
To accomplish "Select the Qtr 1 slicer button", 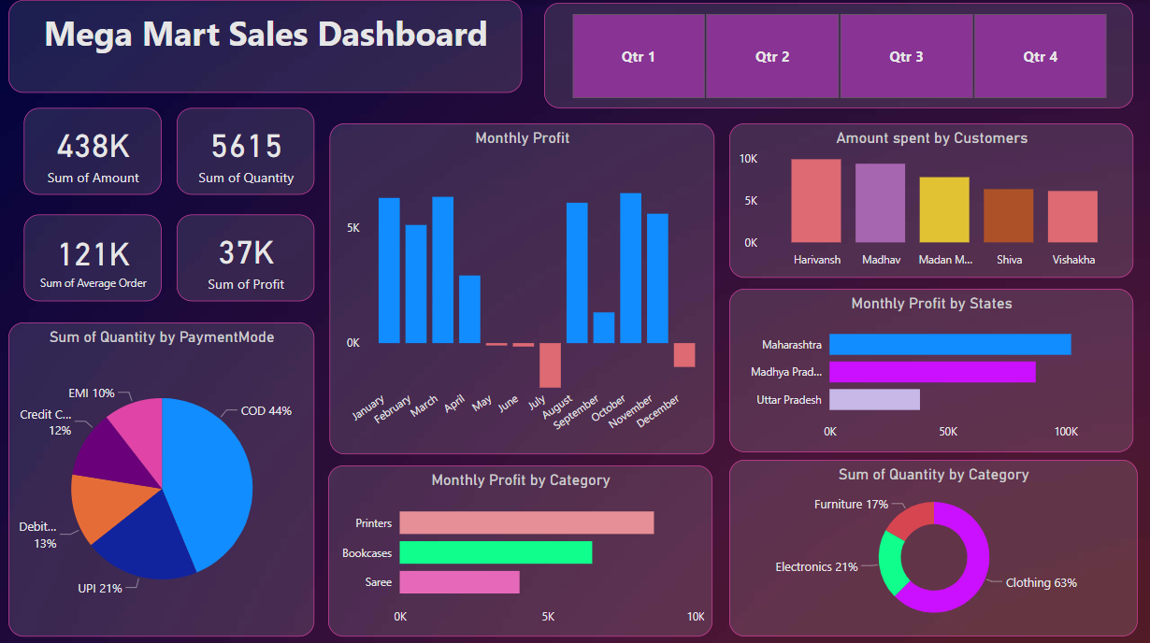I will (x=639, y=56).
